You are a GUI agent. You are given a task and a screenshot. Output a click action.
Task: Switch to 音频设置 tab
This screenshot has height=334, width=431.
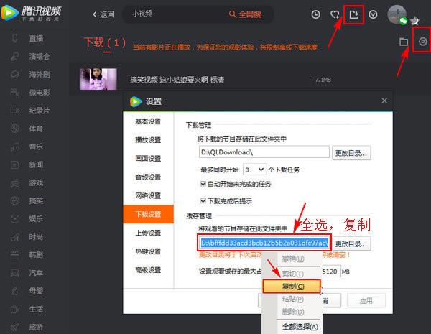point(148,177)
